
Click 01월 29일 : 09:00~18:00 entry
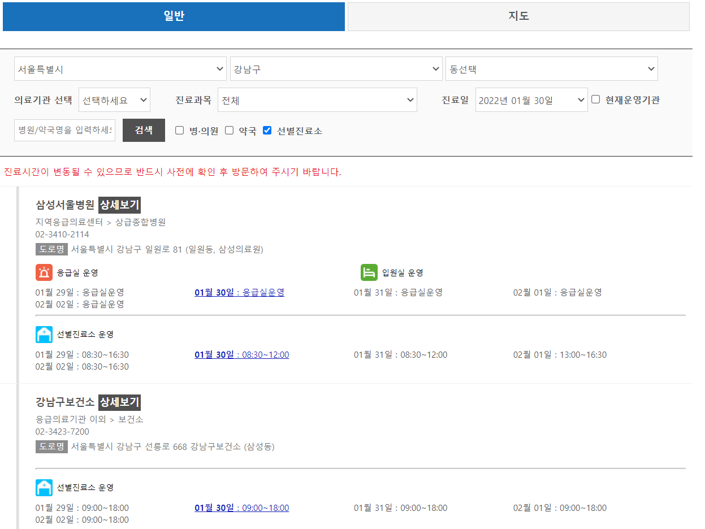[x=82, y=508]
